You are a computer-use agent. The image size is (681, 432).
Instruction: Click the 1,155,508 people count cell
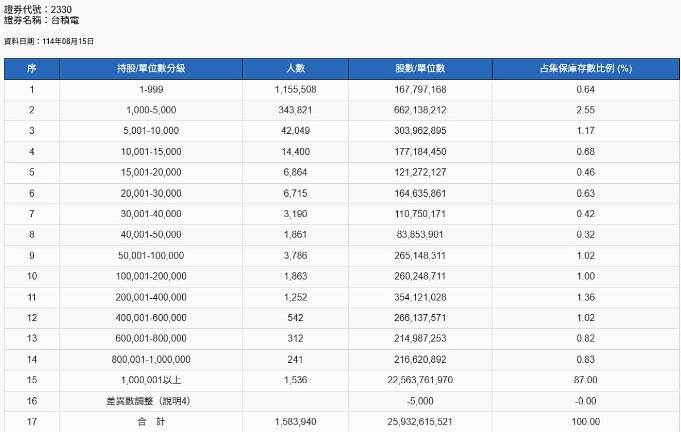pyautogui.click(x=295, y=90)
